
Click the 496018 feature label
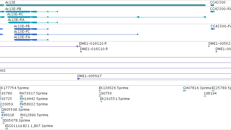click(8, 115)
